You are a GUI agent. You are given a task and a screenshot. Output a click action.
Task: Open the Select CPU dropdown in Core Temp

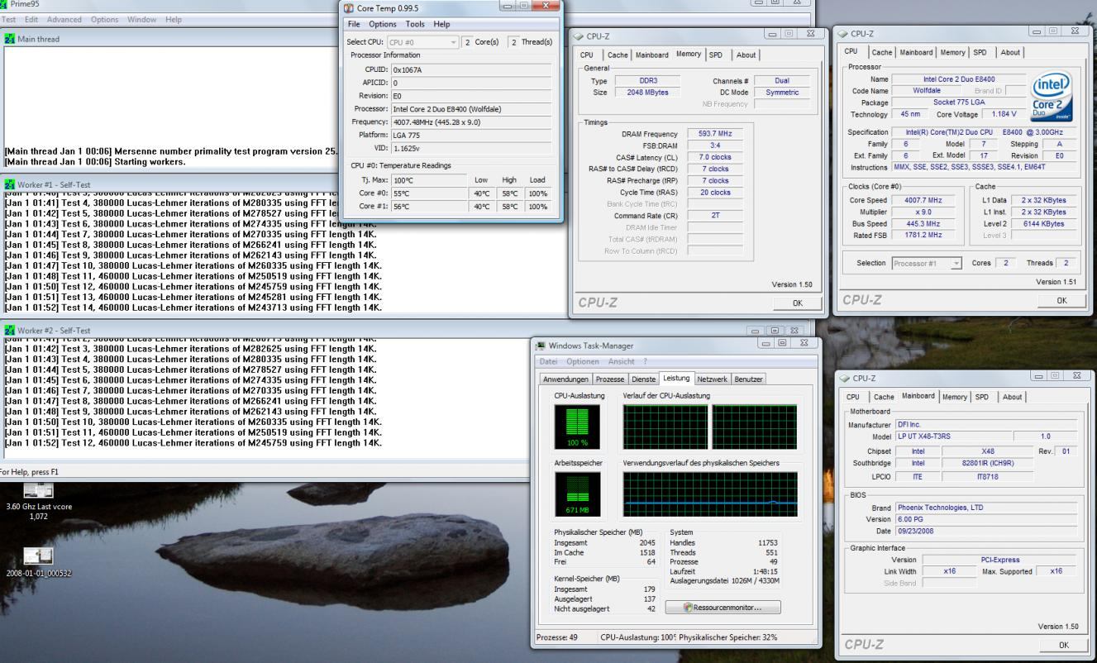coord(423,42)
